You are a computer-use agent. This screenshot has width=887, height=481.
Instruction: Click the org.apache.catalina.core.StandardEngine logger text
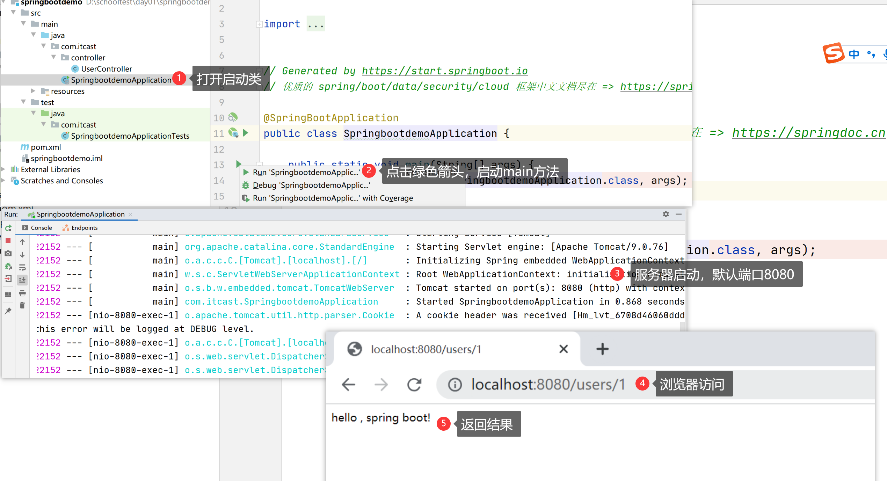(x=289, y=247)
